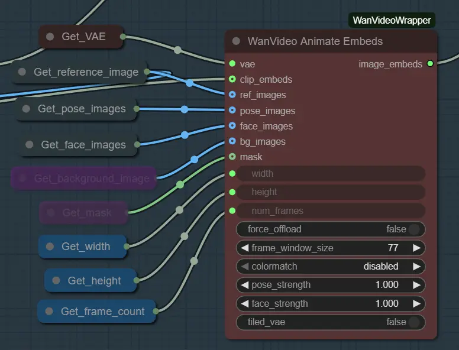The height and width of the screenshot is (350, 459).
Task: Open the colormatch value disabled combo
Action: click(x=379, y=267)
